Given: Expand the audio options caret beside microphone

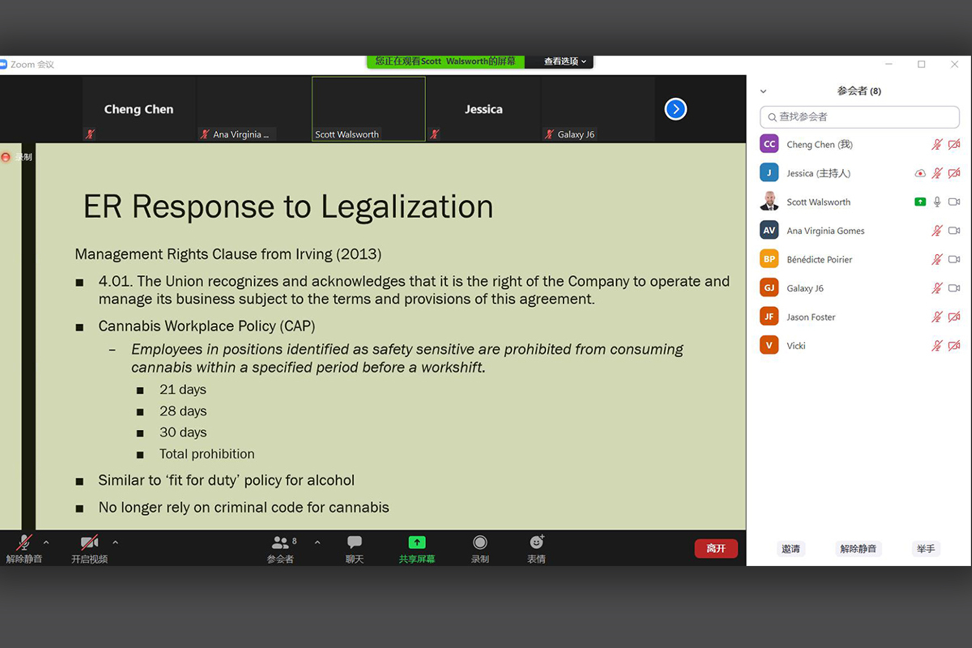Looking at the screenshot, I should pyautogui.click(x=46, y=543).
